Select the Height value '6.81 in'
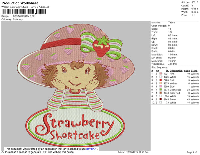 click(195, 9)
